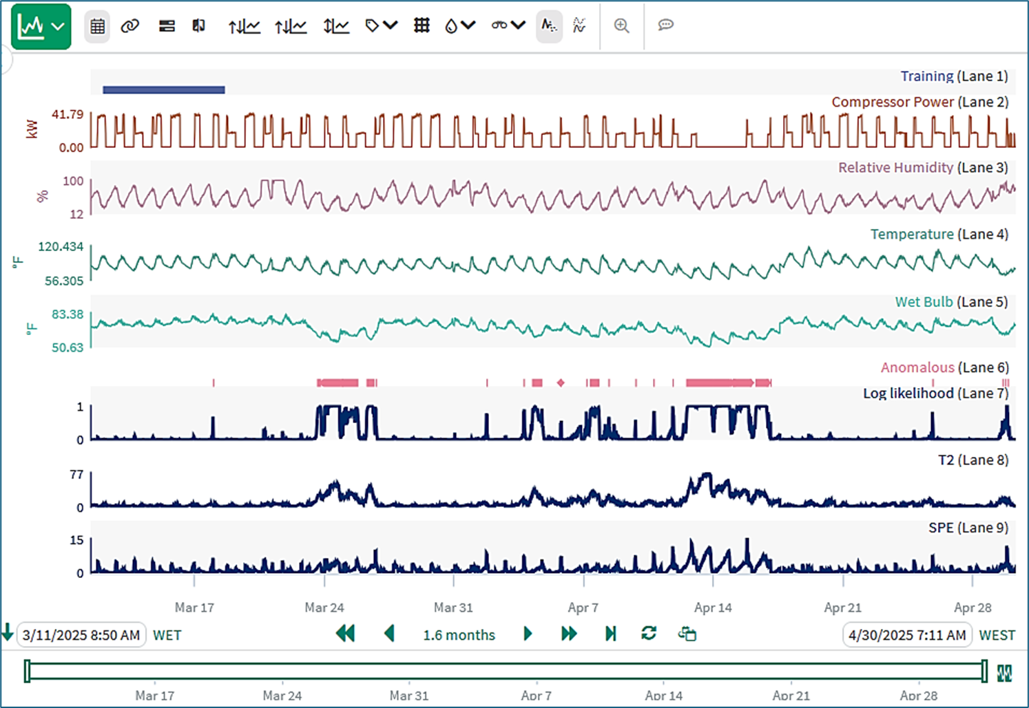Toggle the gridlines button
Image resolution: width=1029 pixels, height=708 pixels.
pyautogui.click(x=422, y=26)
